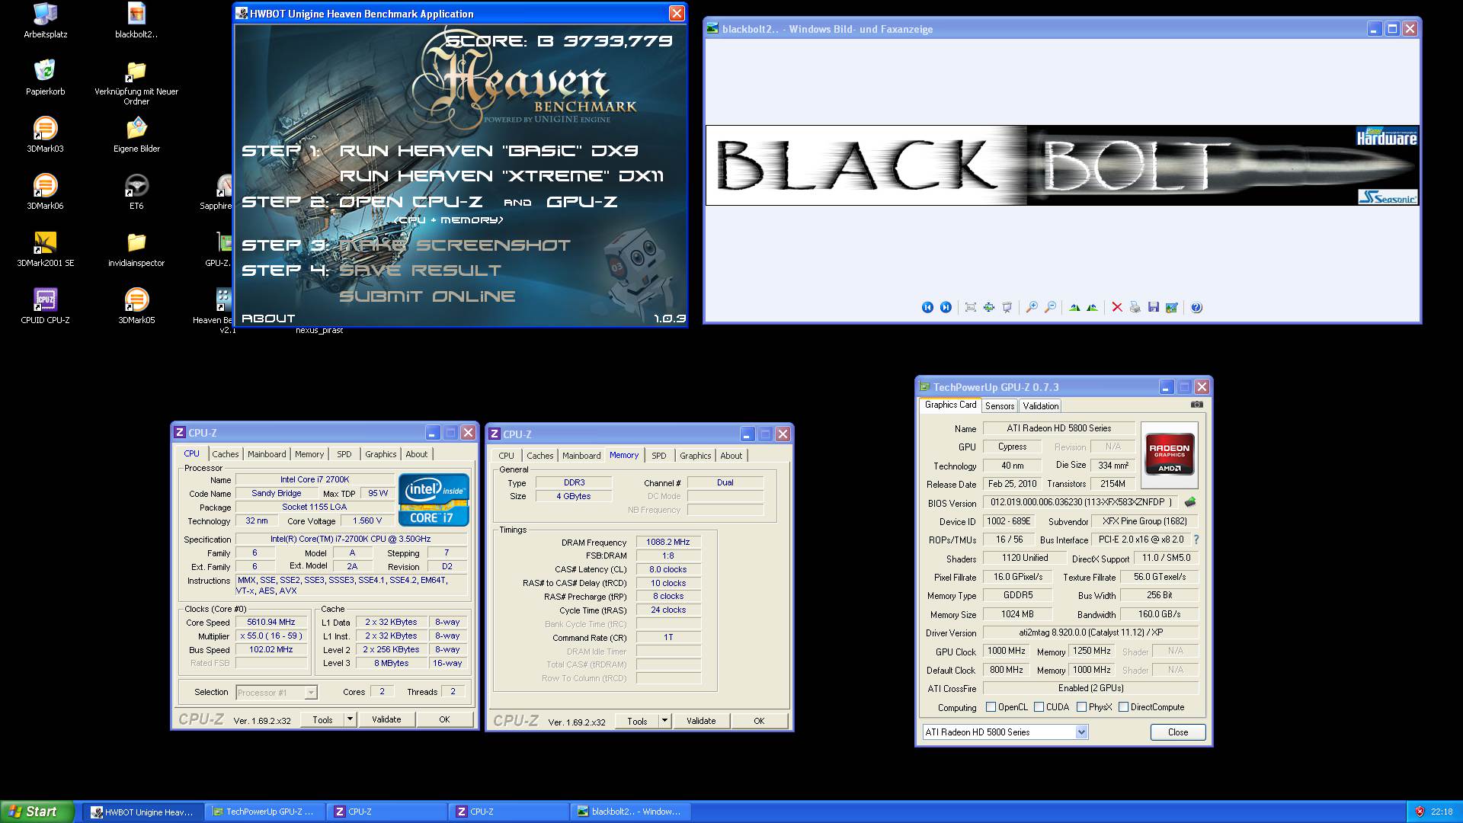The height and width of the screenshot is (823, 1463).
Task: Select 3DMark03 desktop shortcut
Action: click(x=45, y=135)
